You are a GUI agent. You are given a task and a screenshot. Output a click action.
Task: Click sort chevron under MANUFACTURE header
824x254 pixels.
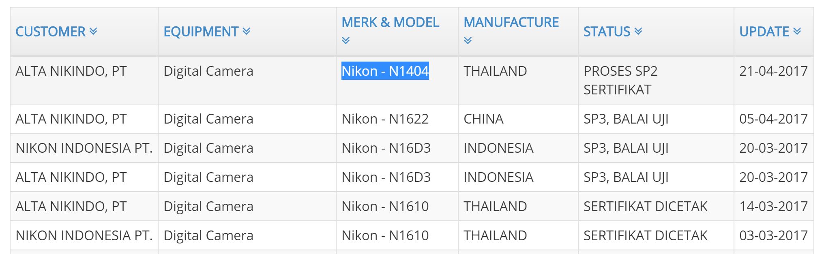(468, 40)
